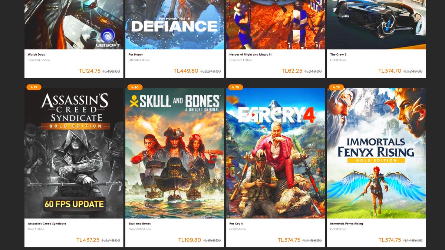Open the For Honor Defiance cover image
445x250 pixels.
pos(175,24)
